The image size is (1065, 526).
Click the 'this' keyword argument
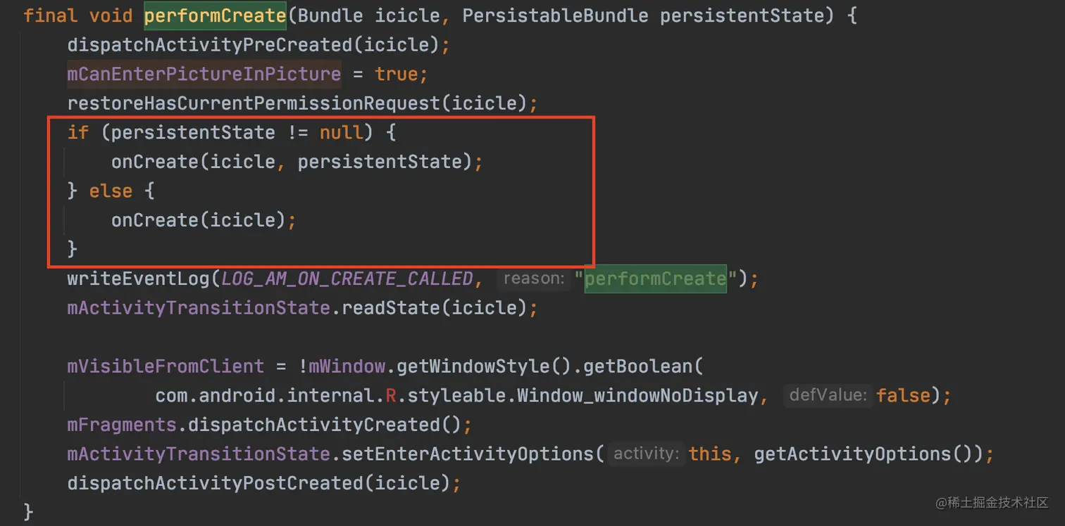pos(710,454)
